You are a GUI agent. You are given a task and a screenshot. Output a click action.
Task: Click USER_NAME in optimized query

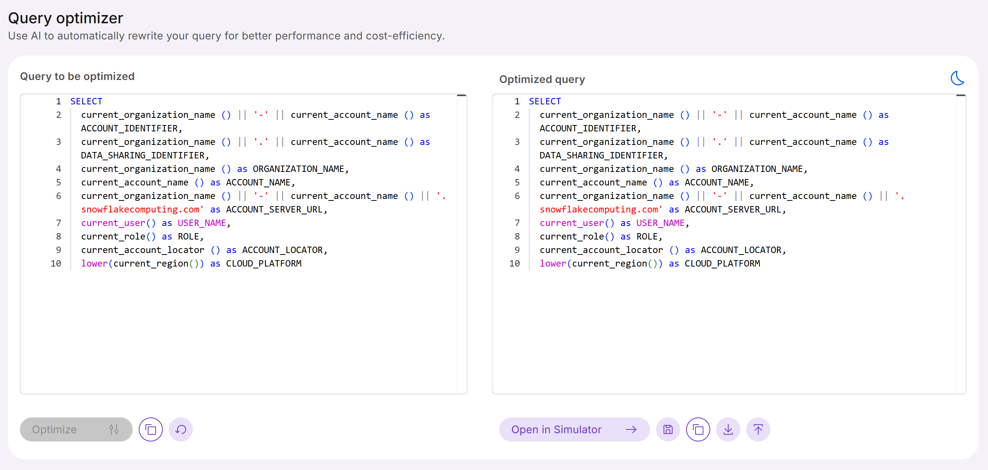(660, 223)
